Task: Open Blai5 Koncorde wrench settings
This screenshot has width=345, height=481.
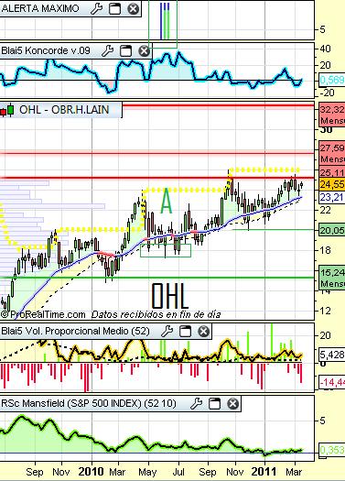Action: pyautogui.click(x=107, y=50)
